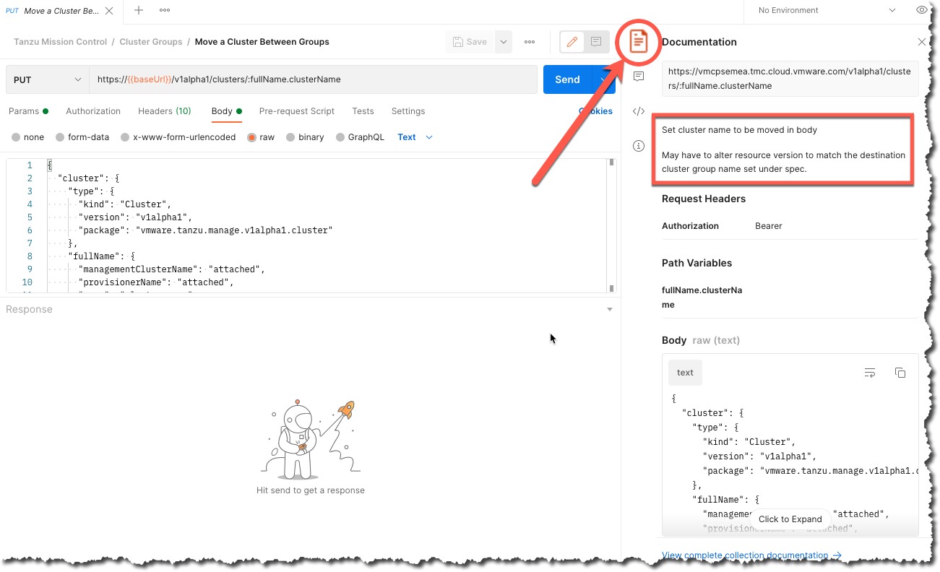Toggle word wrap in Documentation body
This screenshot has height=572, width=940.
[x=870, y=373]
